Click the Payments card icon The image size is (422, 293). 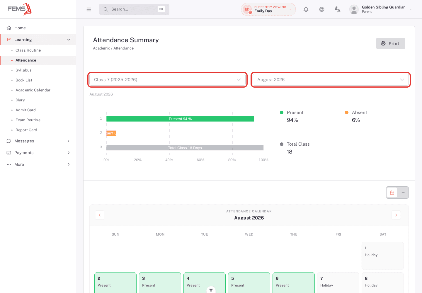pos(9,153)
